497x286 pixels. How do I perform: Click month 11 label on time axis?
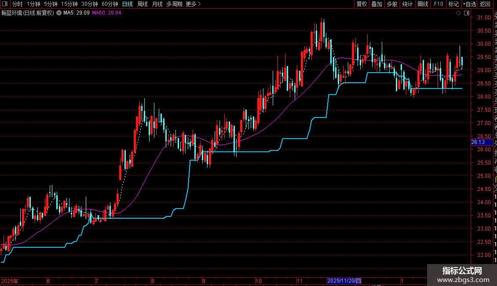300,281
